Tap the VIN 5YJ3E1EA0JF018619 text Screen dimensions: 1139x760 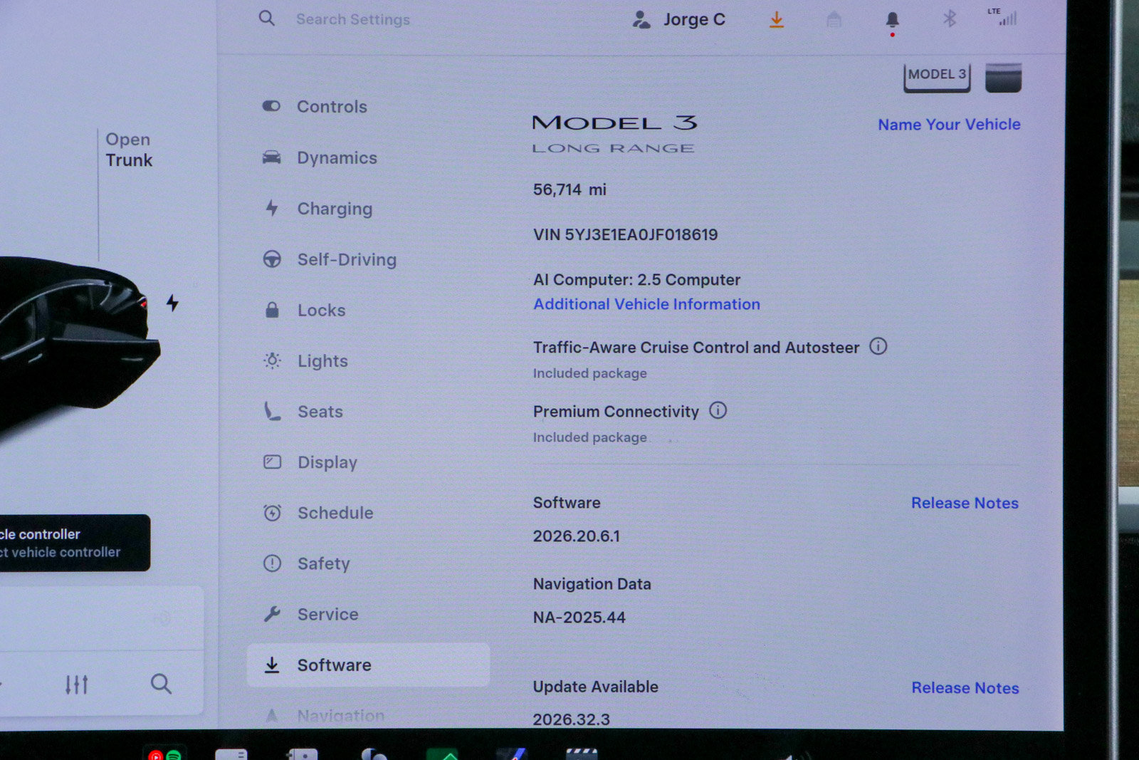[625, 234]
